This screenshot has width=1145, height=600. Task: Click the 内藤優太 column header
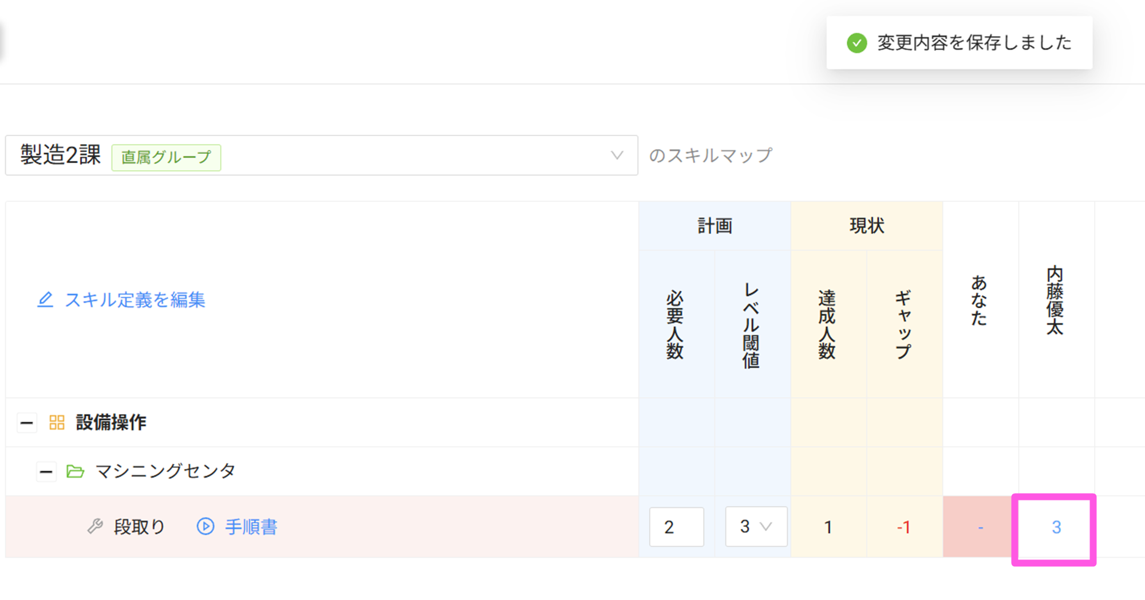pos(1055,300)
